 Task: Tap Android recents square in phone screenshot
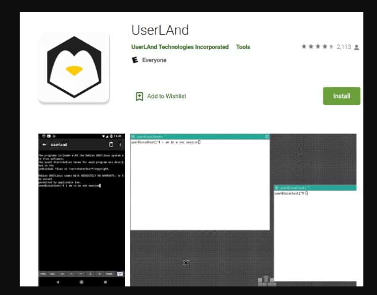[x=105, y=282]
